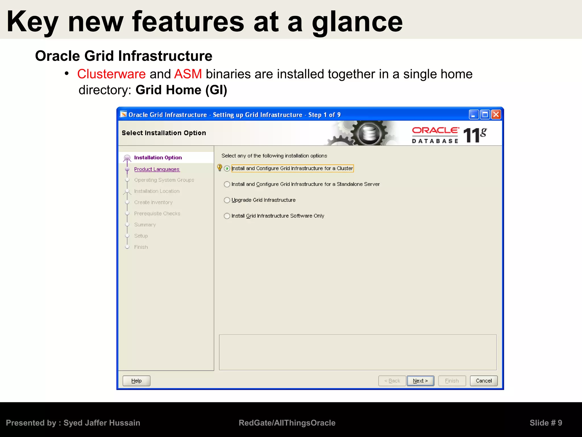Select the Installation Option step in sidebar
Screen dimensions: 582x437
[x=158, y=158]
